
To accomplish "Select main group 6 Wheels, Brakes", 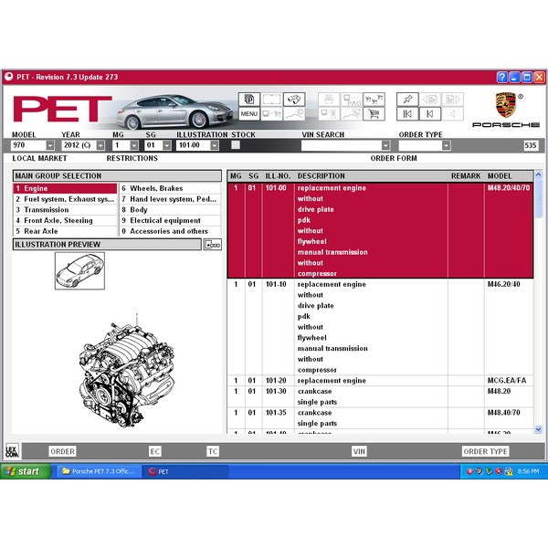I will (x=170, y=188).
